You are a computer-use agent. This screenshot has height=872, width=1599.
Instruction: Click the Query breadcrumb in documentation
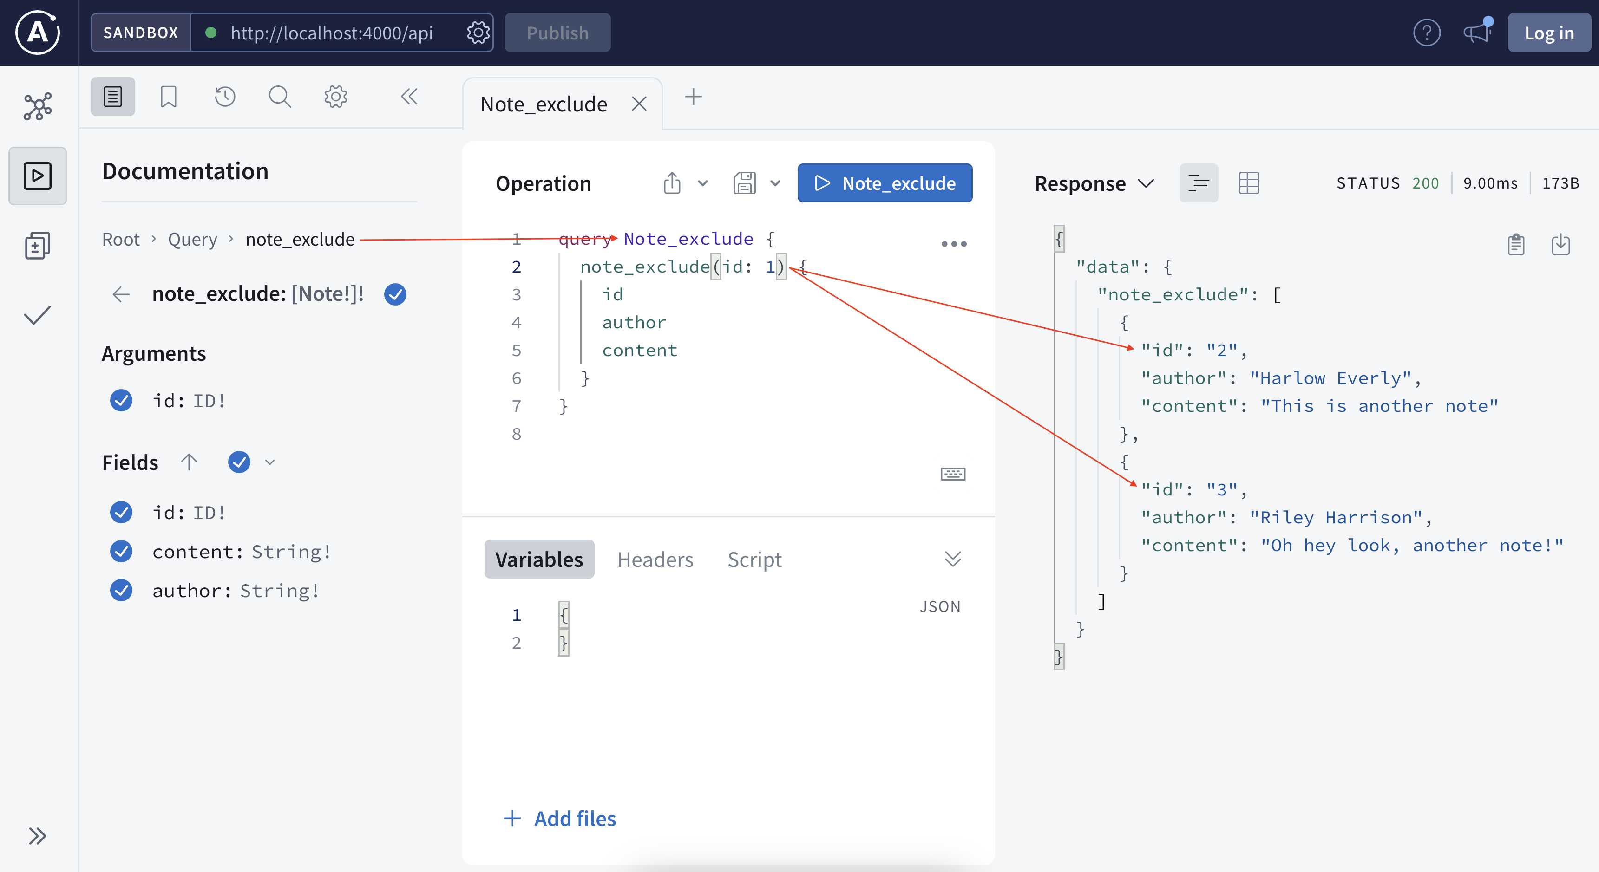pos(192,239)
